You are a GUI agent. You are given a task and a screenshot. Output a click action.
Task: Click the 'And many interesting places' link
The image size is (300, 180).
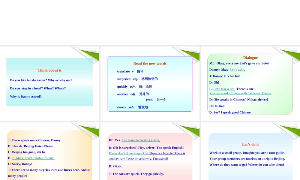pyautogui.click(x=140, y=140)
